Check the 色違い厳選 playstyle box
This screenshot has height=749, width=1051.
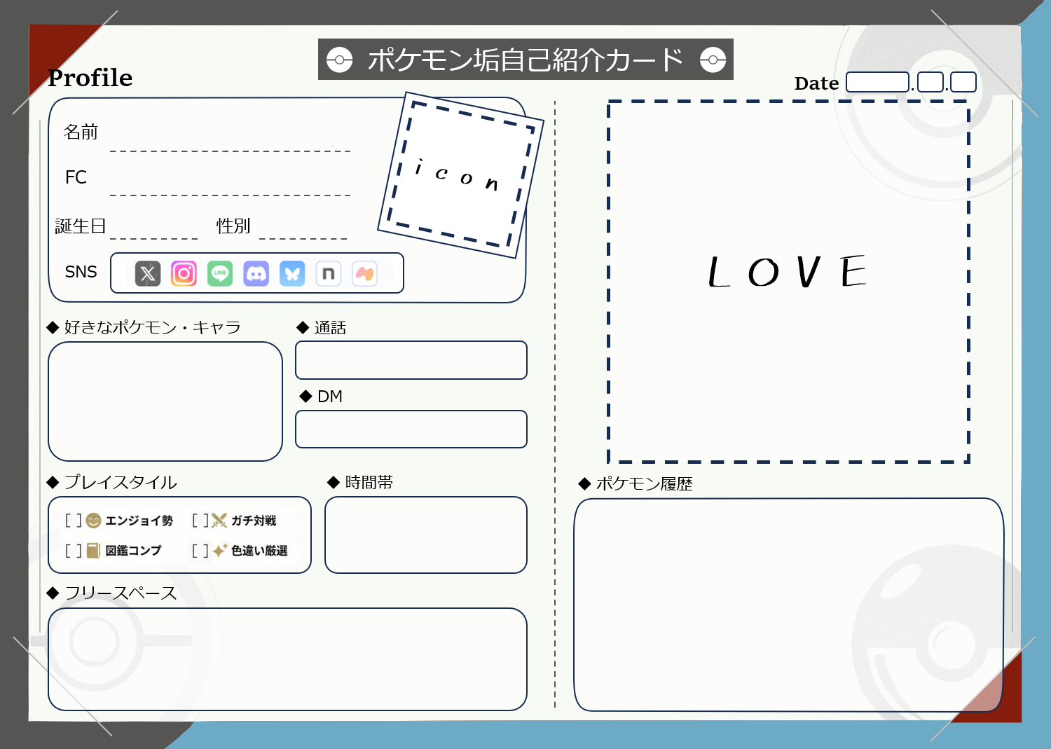[x=200, y=551]
